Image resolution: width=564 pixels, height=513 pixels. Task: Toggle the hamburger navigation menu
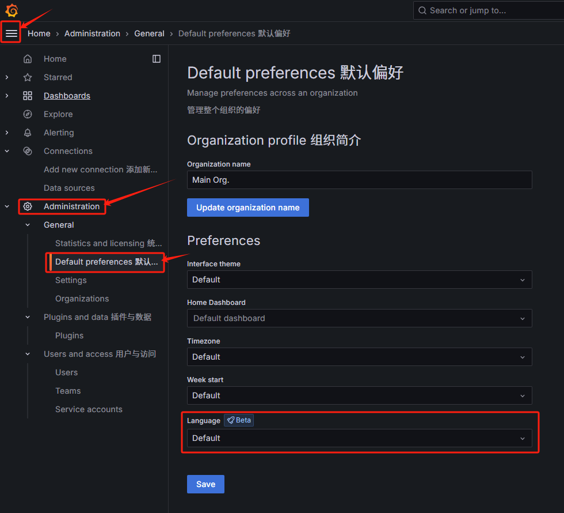pos(11,33)
